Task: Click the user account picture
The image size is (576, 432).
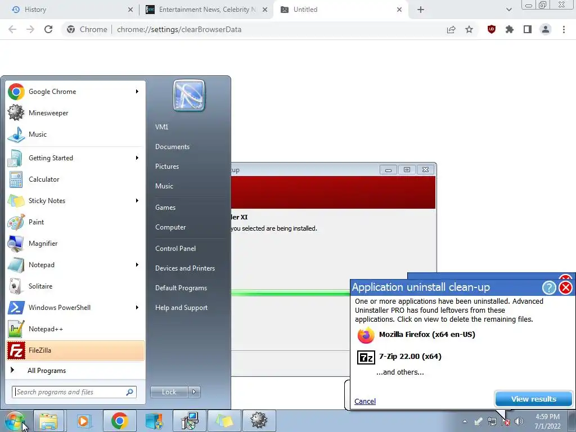Action: (189, 96)
